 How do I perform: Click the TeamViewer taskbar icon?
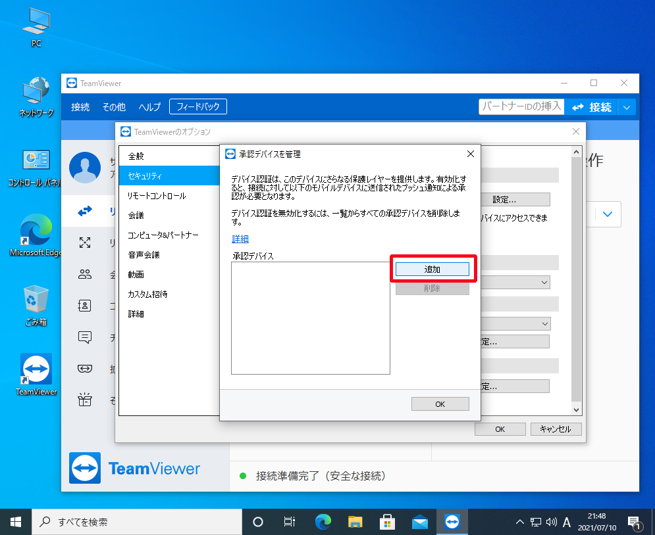click(x=452, y=522)
